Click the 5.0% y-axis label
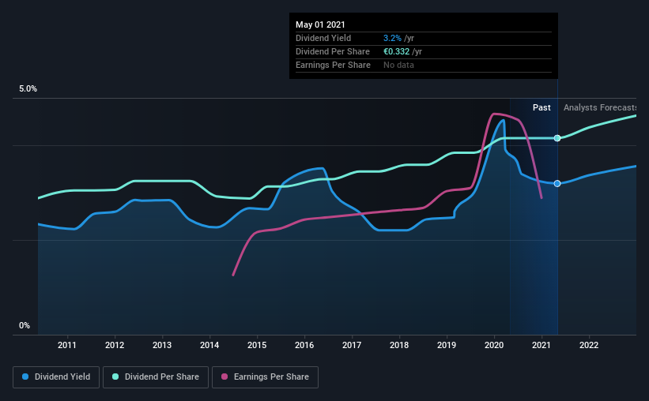This screenshot has width=649, height=401. pyautogui.click(x=28, y=89)
